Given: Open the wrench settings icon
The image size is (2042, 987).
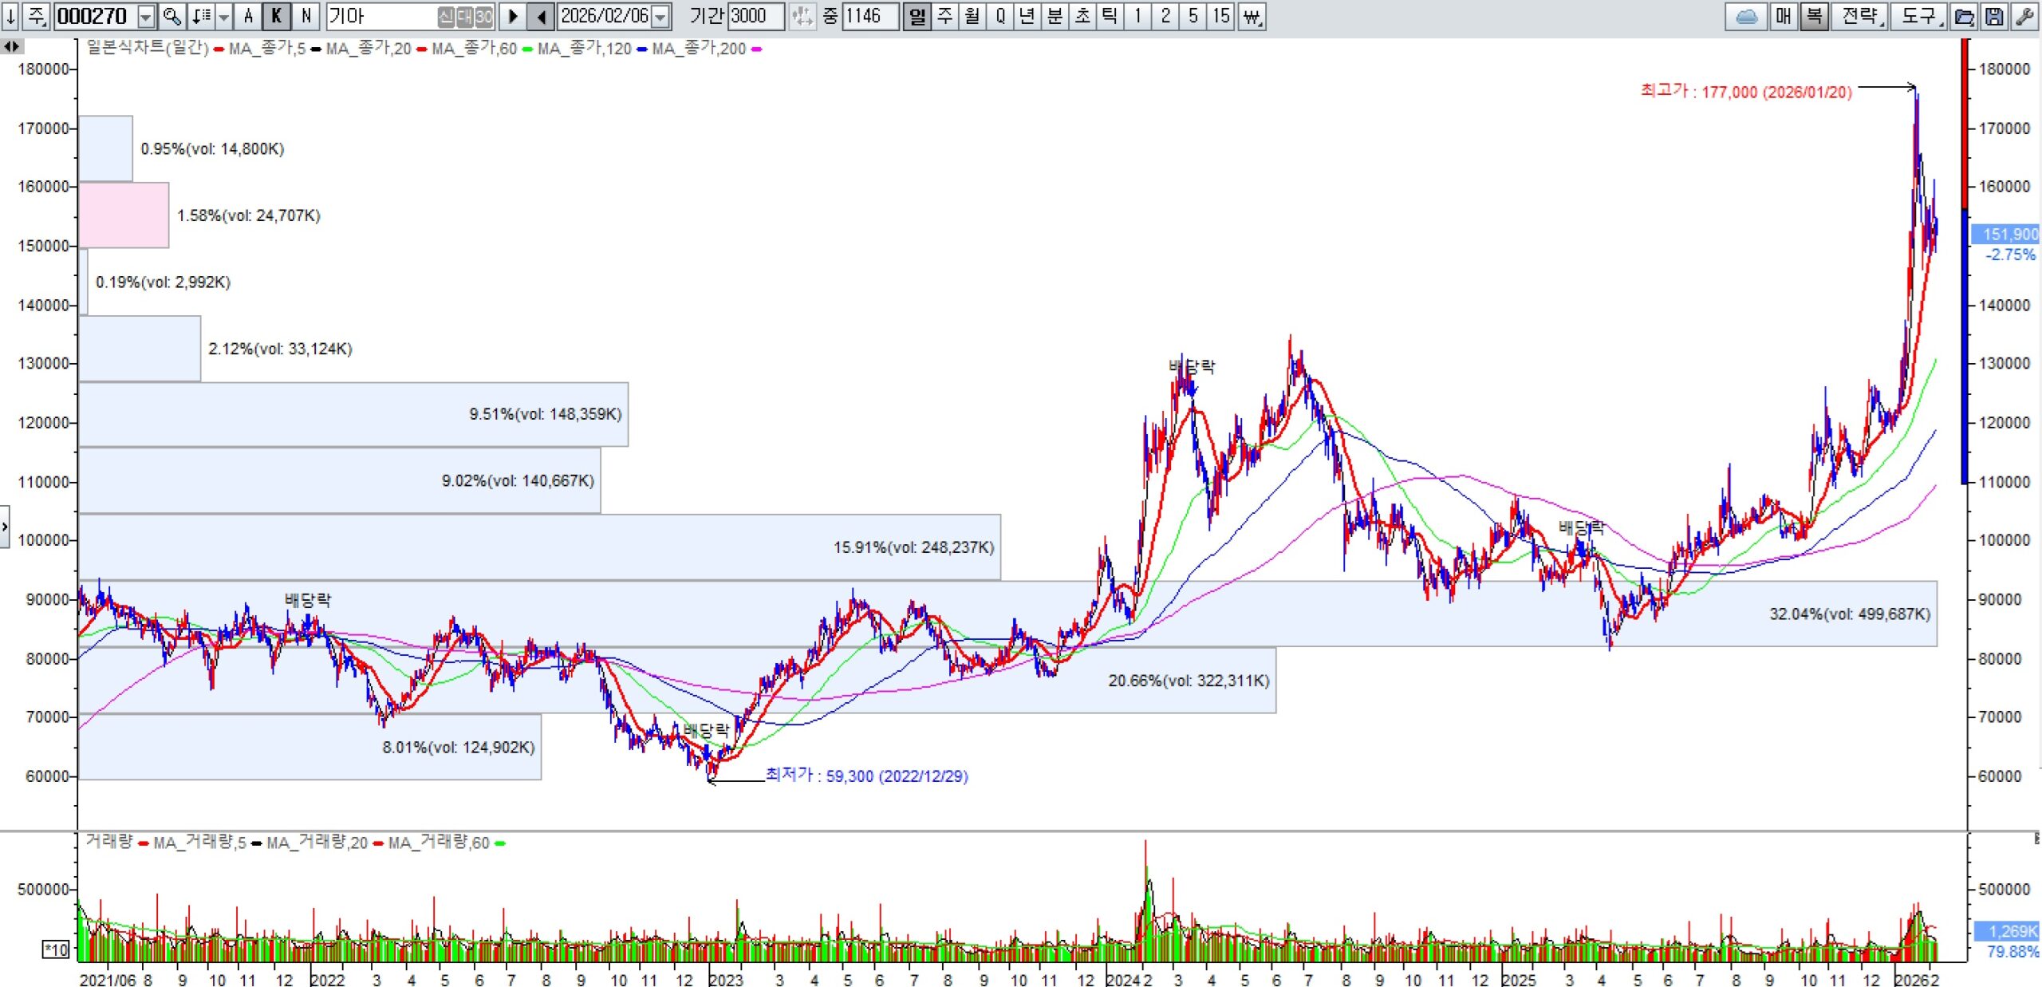Looking at the screenshot, I should coord(2024,16).
